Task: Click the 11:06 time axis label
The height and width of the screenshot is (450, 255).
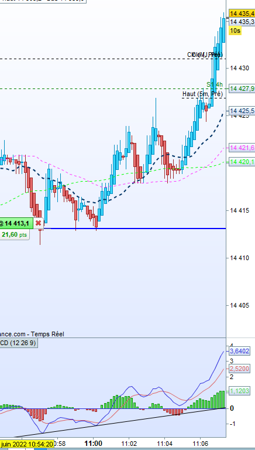Action: point(200,444)
